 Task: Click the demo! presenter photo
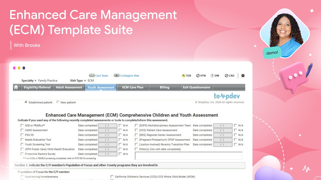click(x=285, y=33)
